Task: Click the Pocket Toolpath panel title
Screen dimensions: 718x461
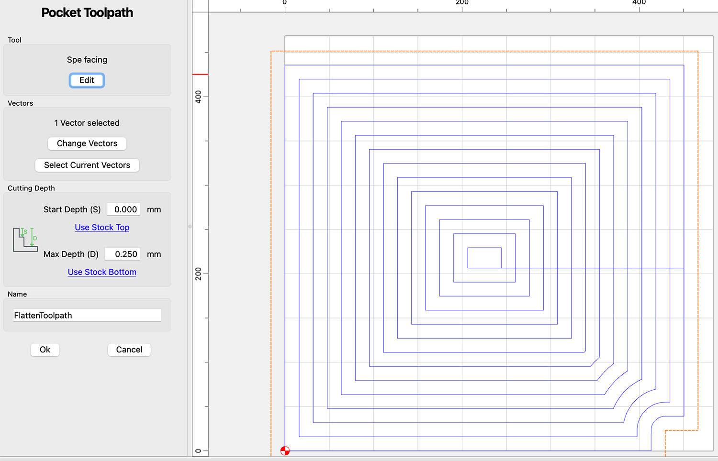Action: coord(87,13)
